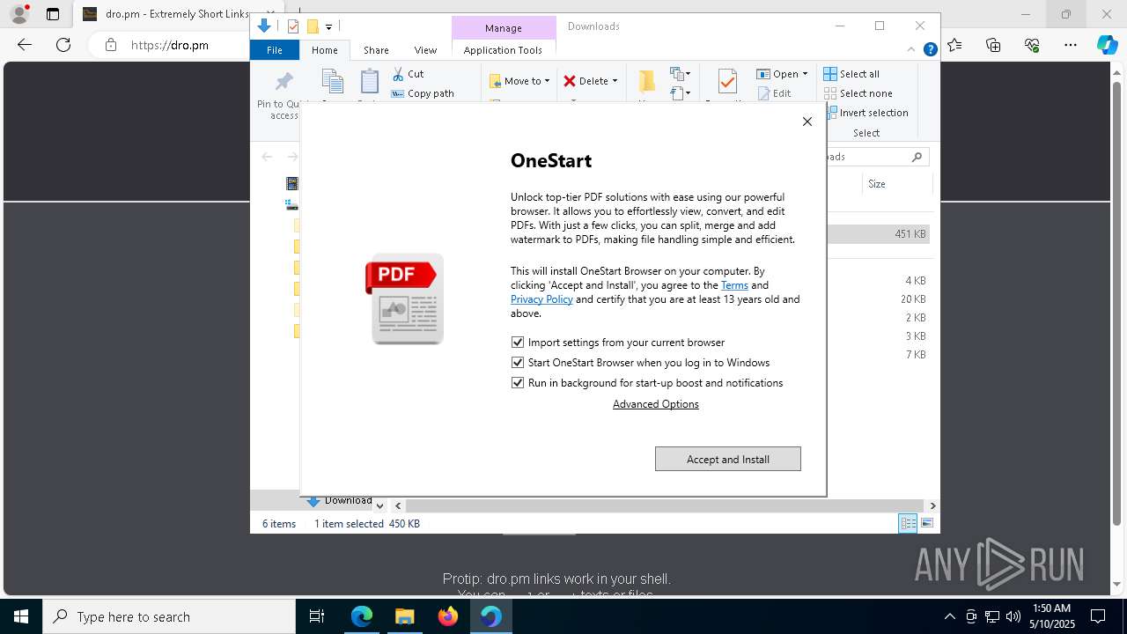Viewport: 1127px width, 634px height.
Task: Click Pin to Quick access icon
Action: tap(284, 83)
